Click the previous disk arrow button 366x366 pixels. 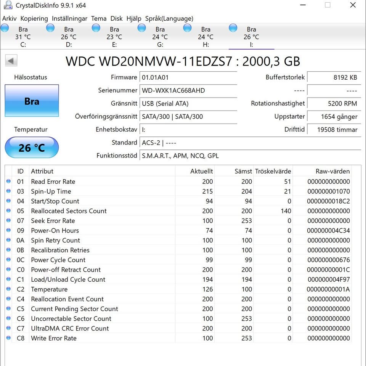pos(11,61)
